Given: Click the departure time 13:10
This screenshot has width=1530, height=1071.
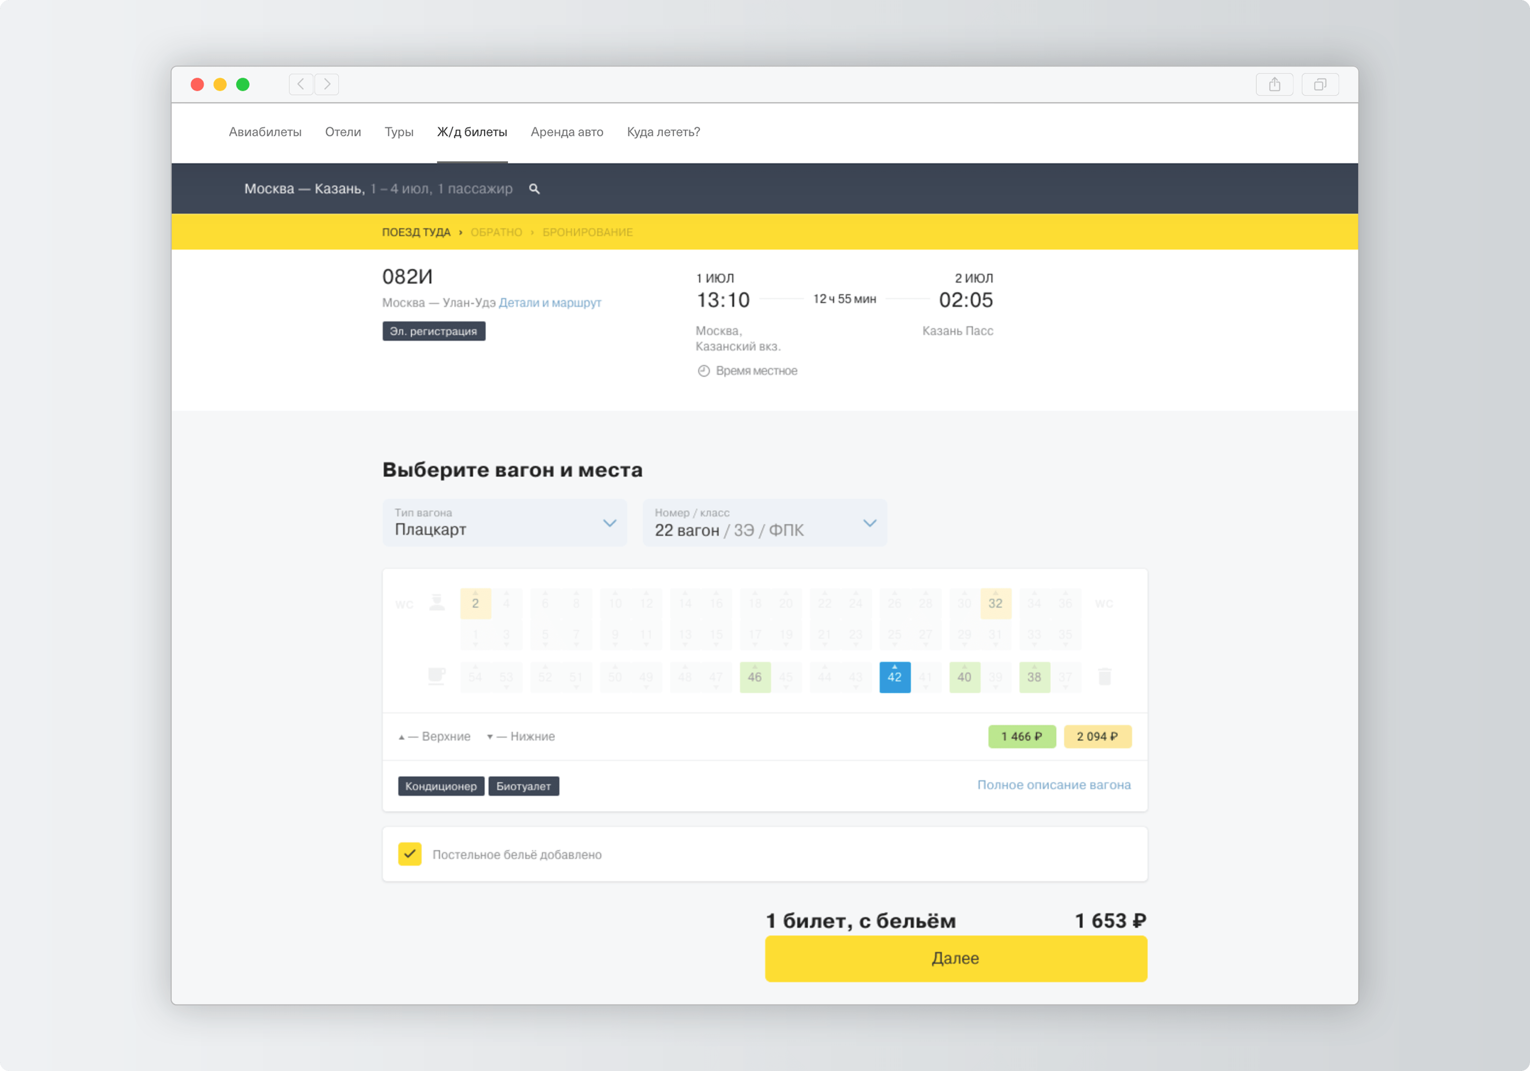Looking at the screenshot, I should pos(723,300).
